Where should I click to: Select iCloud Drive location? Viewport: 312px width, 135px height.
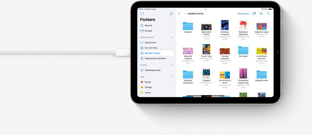[150, 43]
